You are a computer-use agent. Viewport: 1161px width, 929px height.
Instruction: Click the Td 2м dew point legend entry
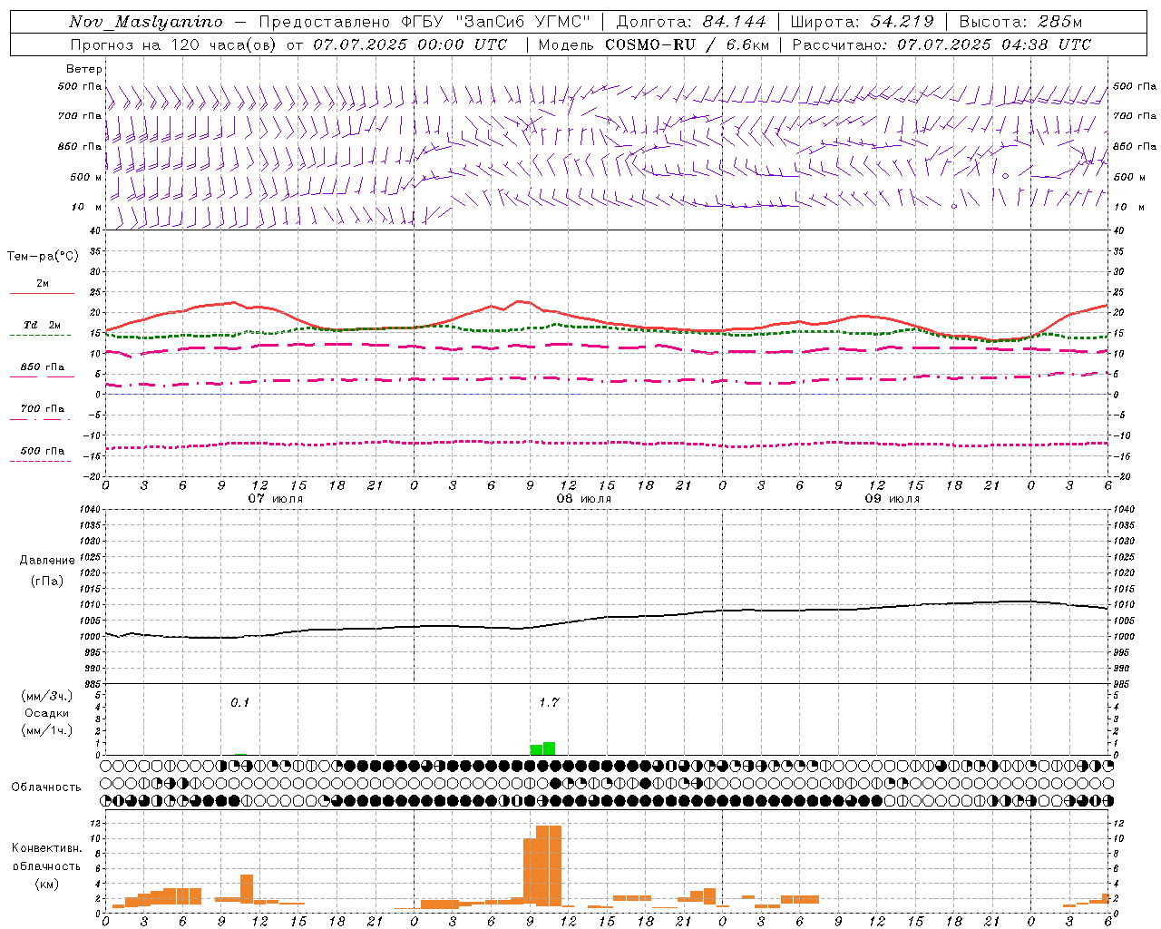point(42,325)
